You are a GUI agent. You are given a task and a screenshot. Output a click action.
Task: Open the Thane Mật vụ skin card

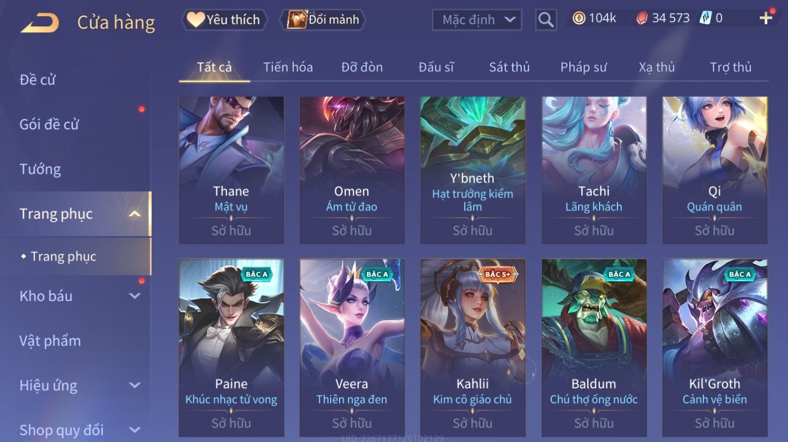231,170
